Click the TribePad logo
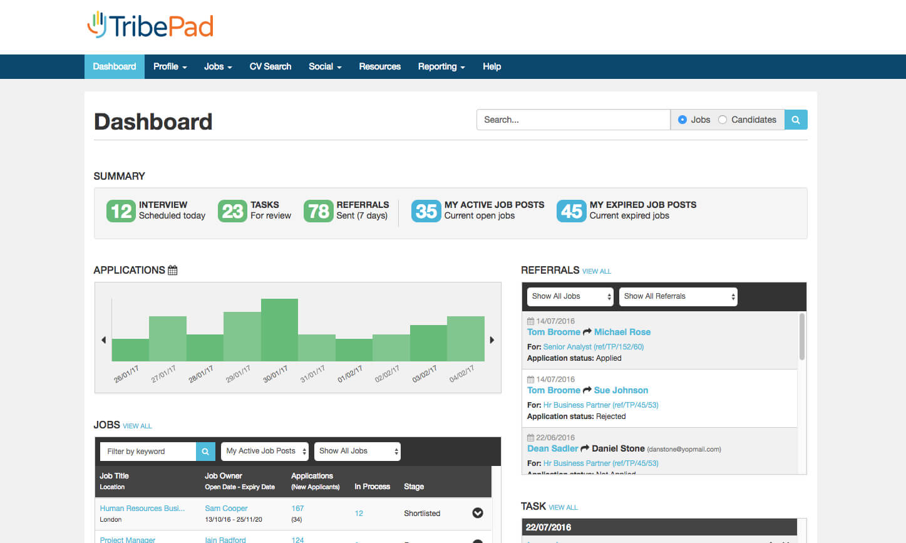This screenshot has width=906, height=543. pyautogui.click(x=150, y=26)
